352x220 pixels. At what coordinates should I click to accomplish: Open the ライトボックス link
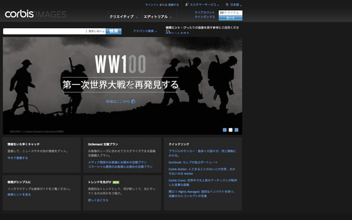coord(205,17)
